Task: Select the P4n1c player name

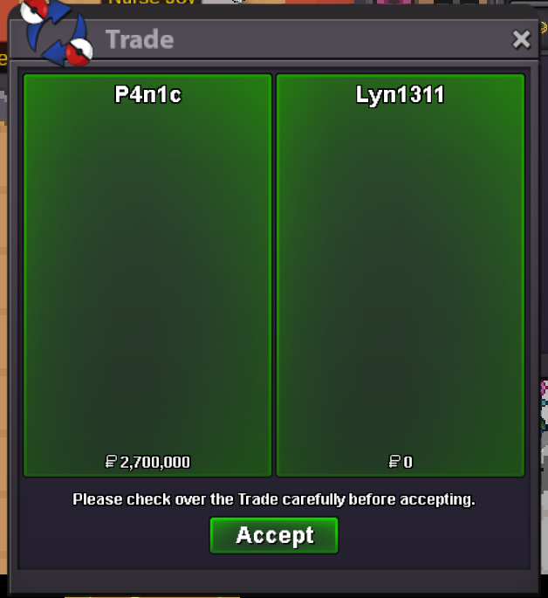Action: click(x=147, y=94)
